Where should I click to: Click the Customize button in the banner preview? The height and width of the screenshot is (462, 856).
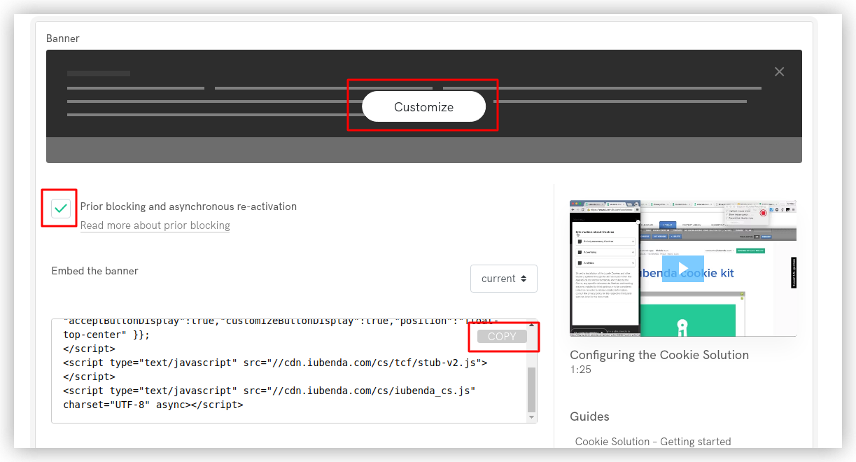[423, 106]
